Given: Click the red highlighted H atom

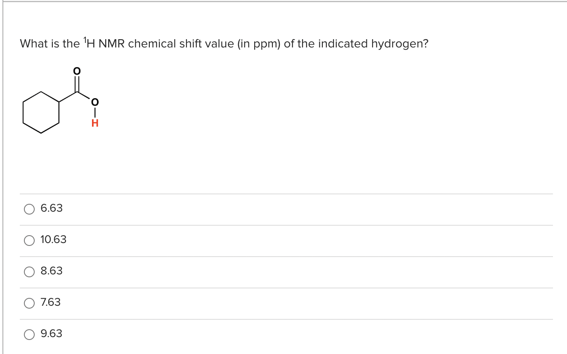Looking at the screenshot, I should click(94, 123).
